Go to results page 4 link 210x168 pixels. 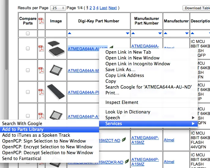[98, 8]
